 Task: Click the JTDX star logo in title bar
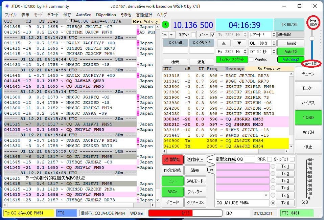coord(7,6)
